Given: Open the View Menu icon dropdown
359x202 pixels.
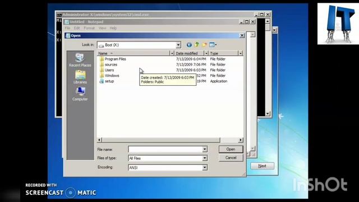Looking at the screenshot, I should [213, 45].
